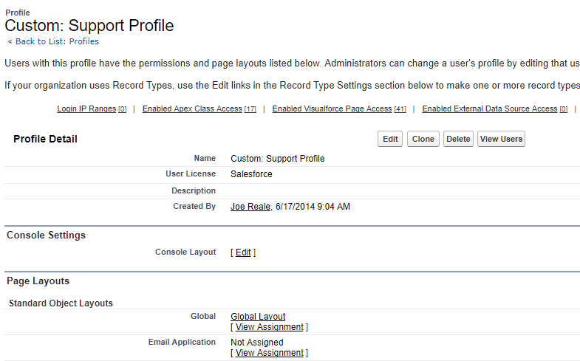Select the 'Salesforce' user license value
580x361 pixels.
[251, 174]
